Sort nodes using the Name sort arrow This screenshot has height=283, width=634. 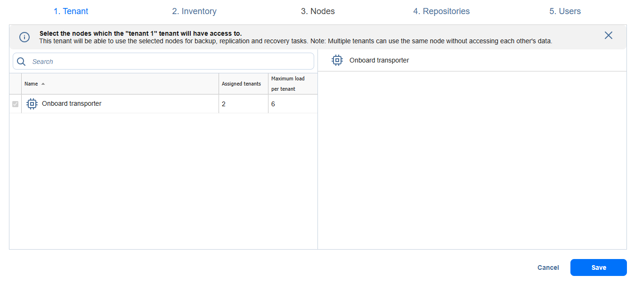(x=43, y=84)
